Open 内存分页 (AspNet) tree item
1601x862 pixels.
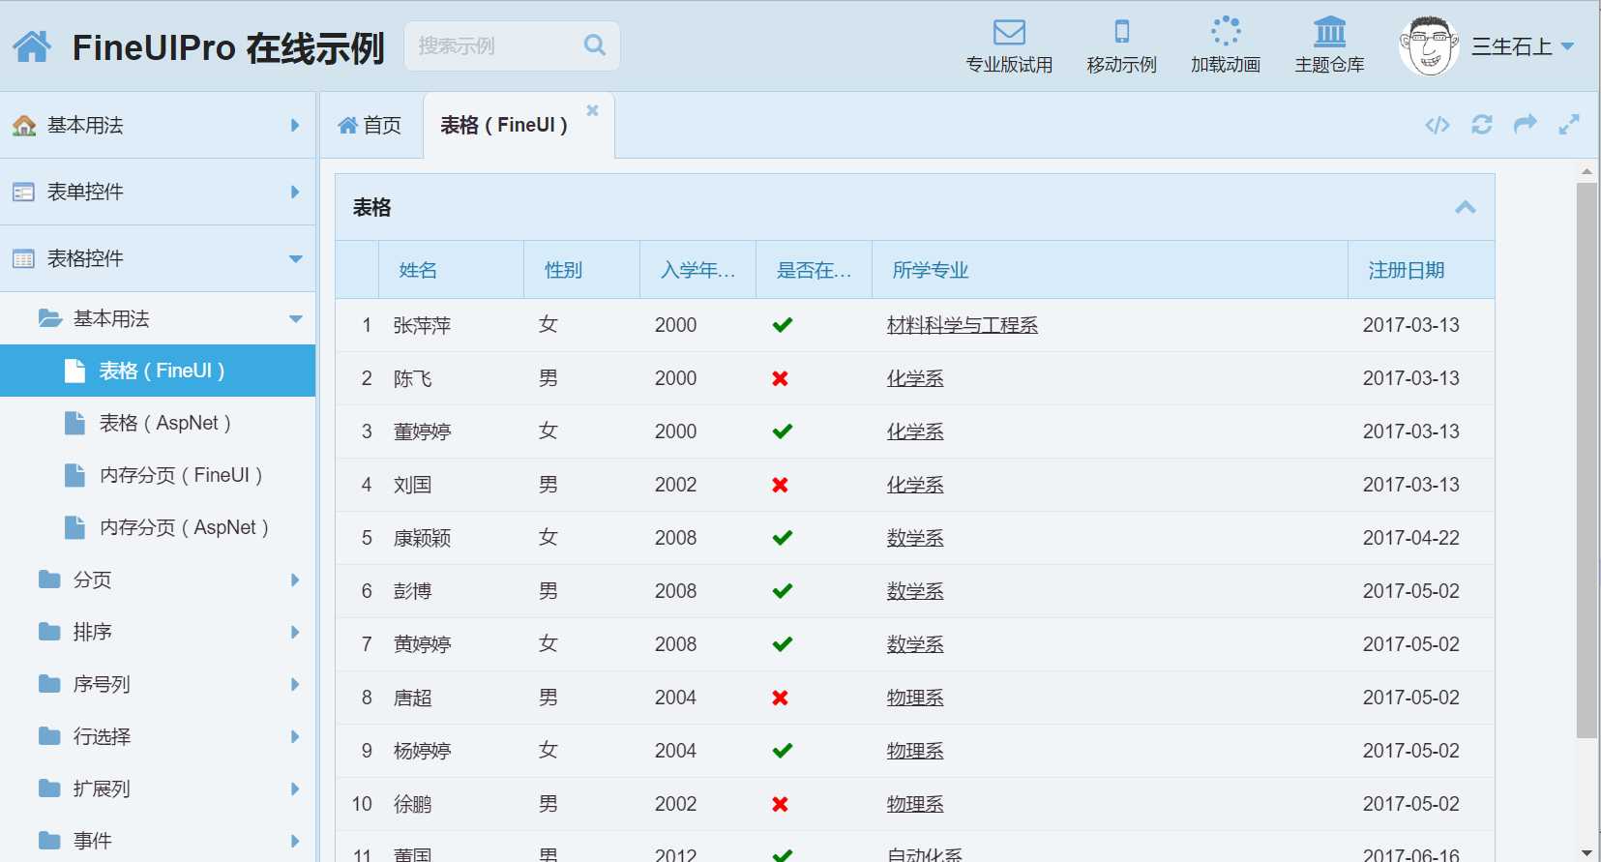click(158, 527)
